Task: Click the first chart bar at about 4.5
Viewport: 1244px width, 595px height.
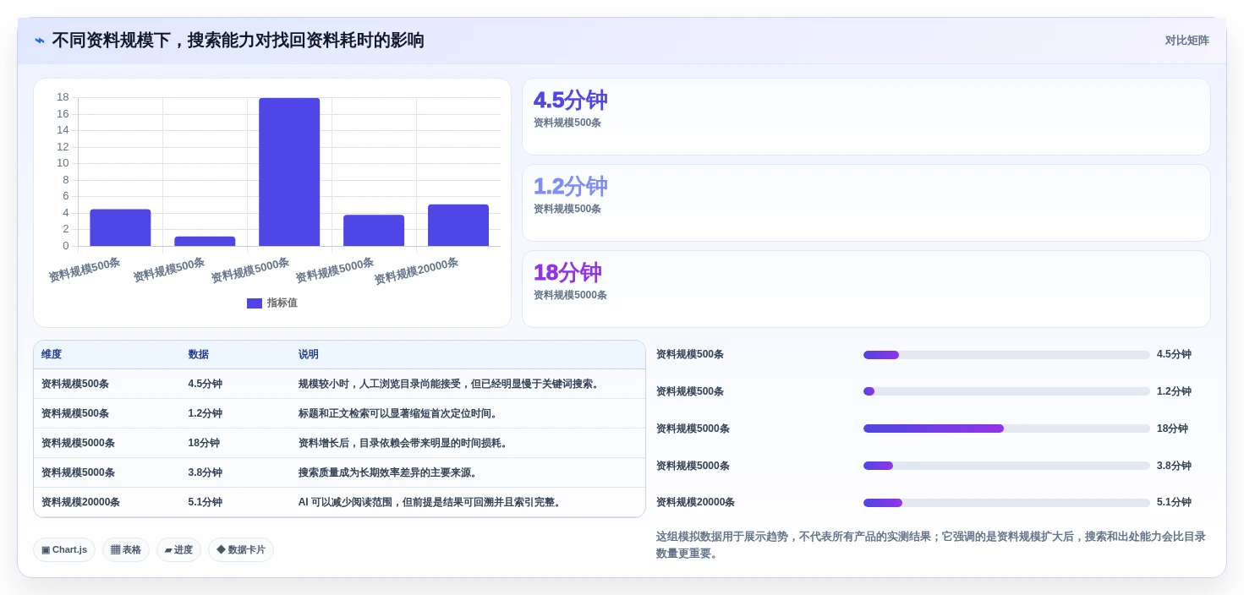Action: pos(120,227)
